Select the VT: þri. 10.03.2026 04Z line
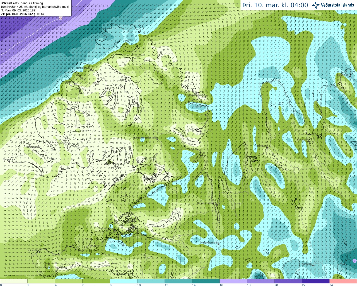This screenshot has height=287, width=357. [x=22, y=14]
